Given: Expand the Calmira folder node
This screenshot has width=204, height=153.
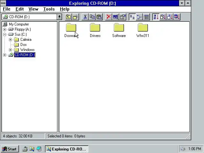Looking at the screenshot, I should click(10, 40).
